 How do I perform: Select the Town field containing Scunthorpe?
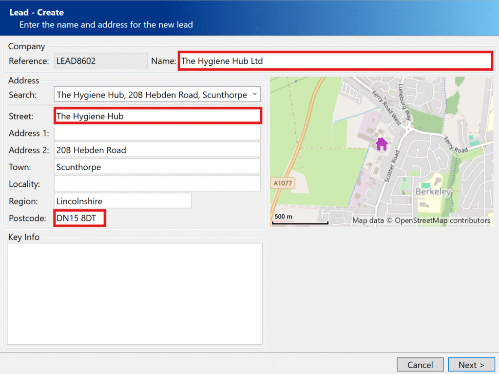coord(157,167)
